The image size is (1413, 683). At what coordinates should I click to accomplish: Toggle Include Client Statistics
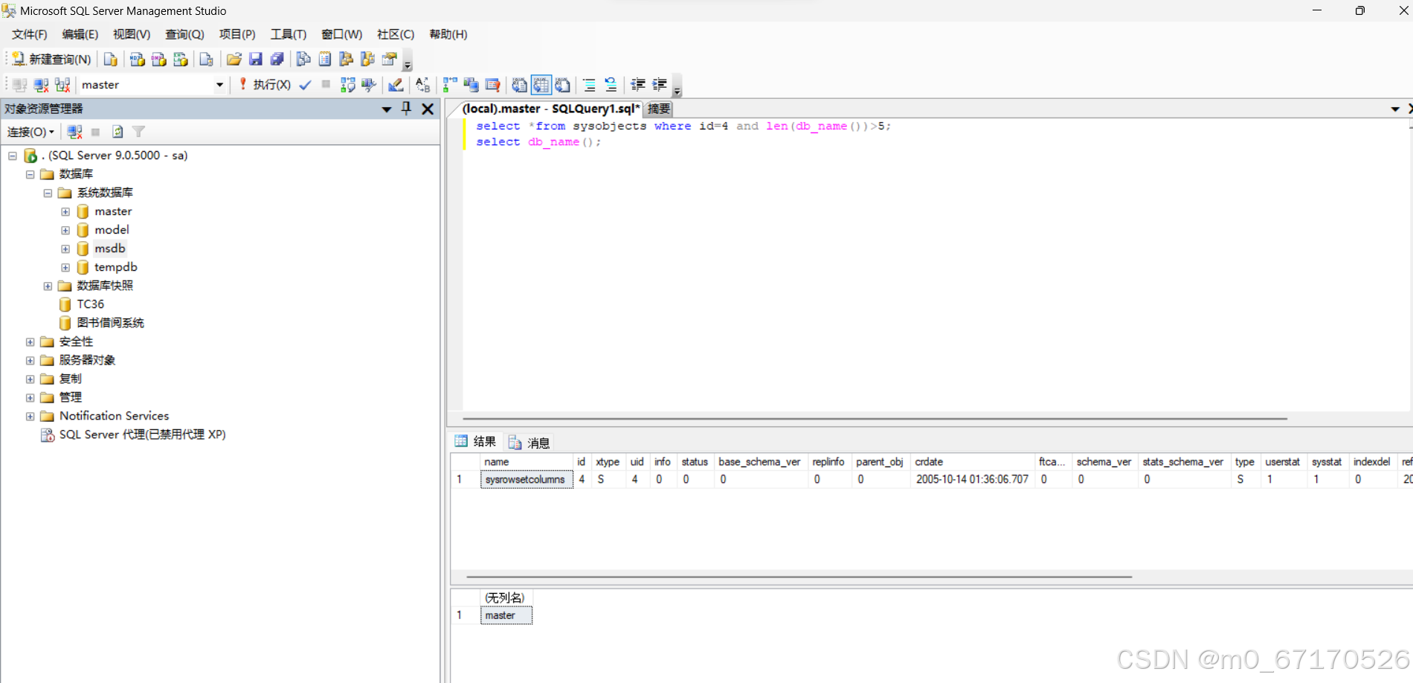pos(471,85)
